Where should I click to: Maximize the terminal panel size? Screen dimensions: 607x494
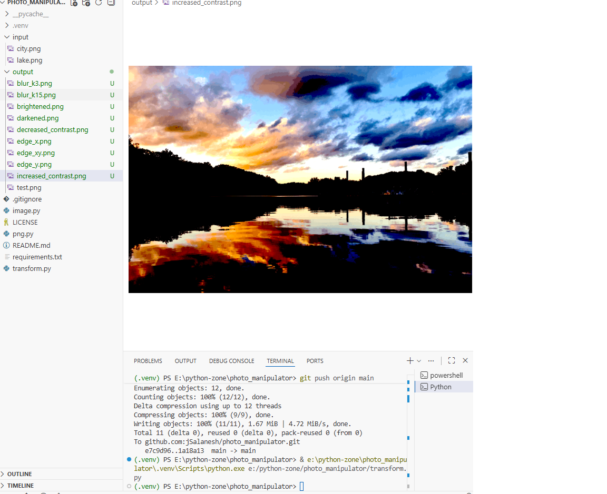[452, 361]
